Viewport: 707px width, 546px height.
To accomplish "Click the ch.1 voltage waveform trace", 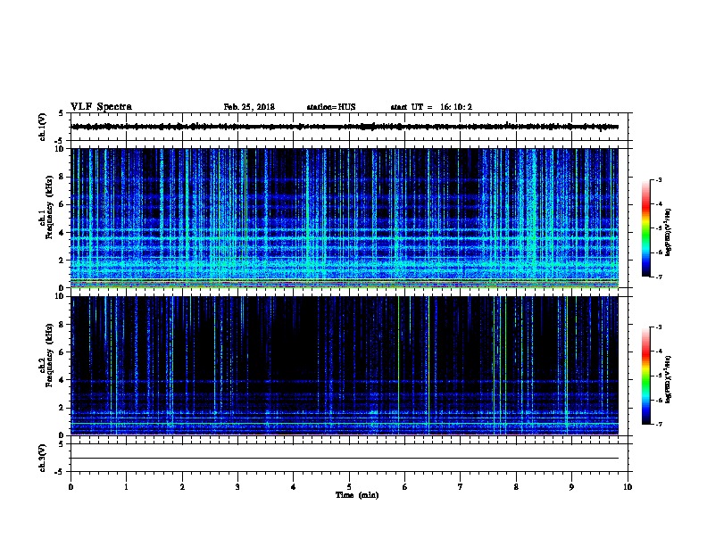I will [x=345, y=127].
